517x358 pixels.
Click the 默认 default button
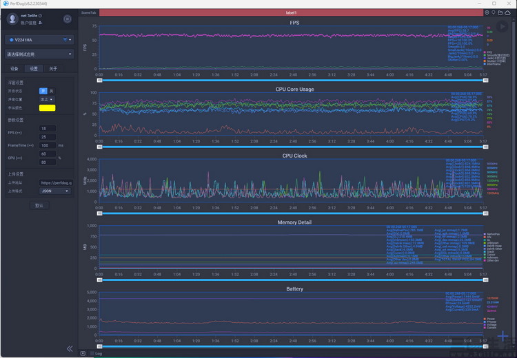pos(39,206)
